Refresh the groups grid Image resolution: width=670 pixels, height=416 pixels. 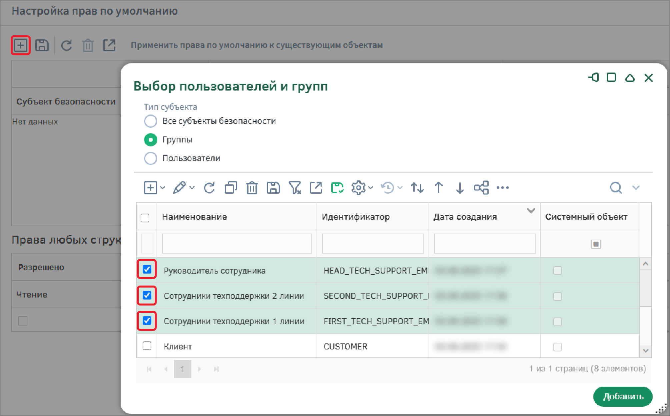point(209,188)
